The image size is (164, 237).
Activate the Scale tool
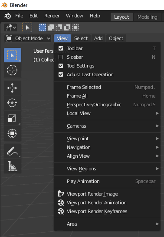point(13,118)
